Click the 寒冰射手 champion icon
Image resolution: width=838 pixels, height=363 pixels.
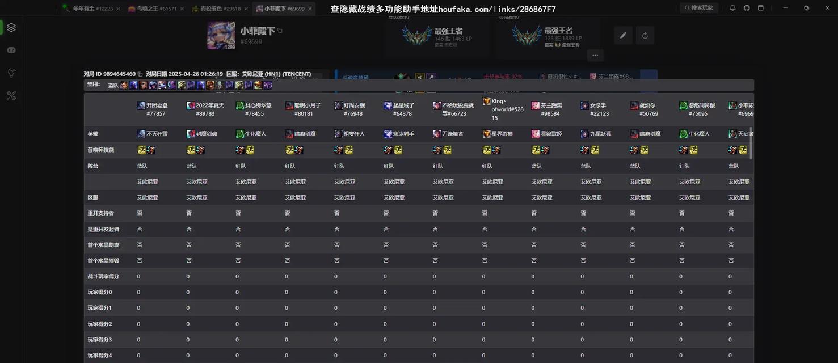click(388, 134)
